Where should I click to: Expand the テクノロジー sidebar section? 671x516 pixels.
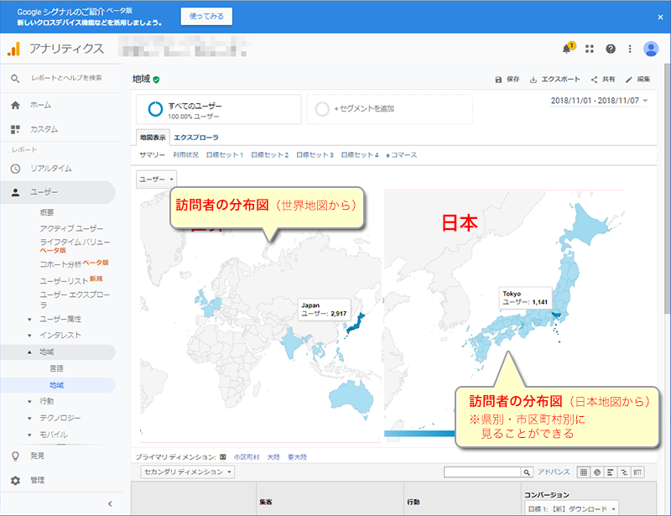(x=30, y=418)
